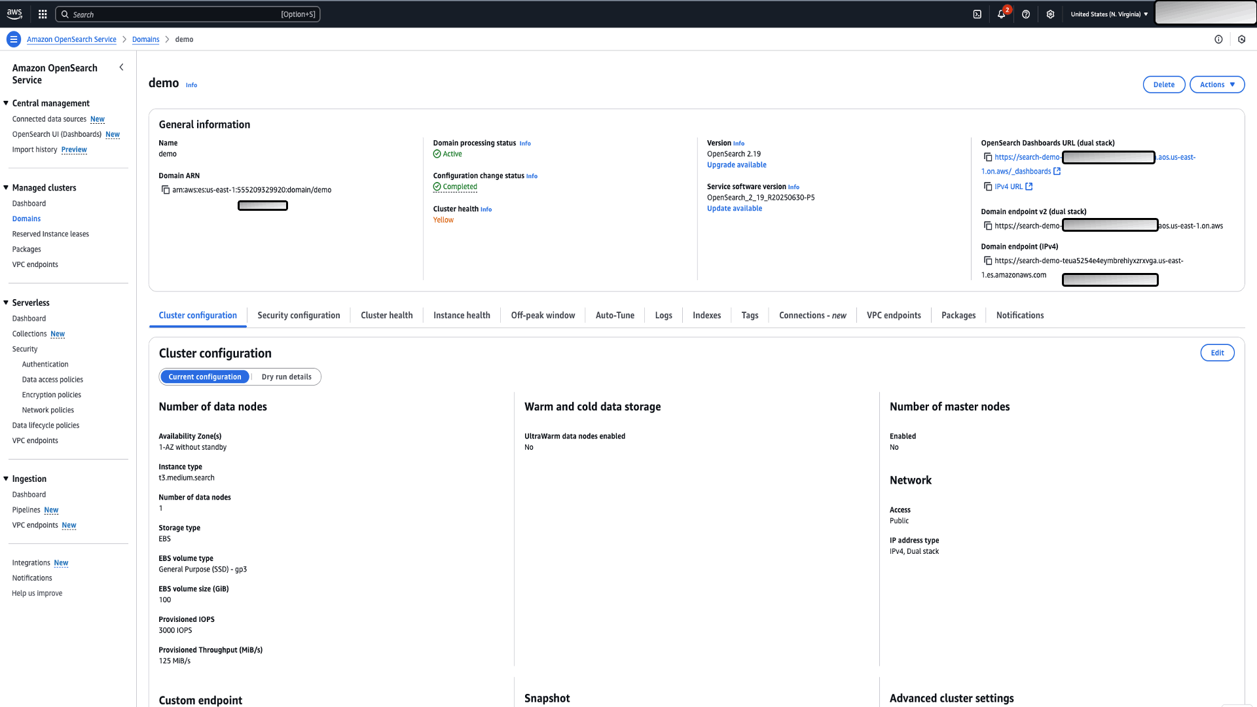Open the notifications bell icon
The height and width of the screenshot is (707, 1257).
[x=1001, y=14]
